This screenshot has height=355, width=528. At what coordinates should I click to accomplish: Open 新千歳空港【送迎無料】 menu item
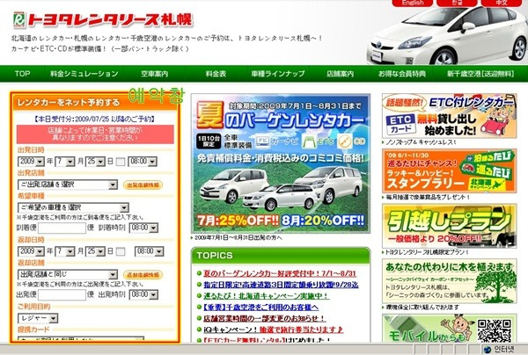[x=480, y=74]
